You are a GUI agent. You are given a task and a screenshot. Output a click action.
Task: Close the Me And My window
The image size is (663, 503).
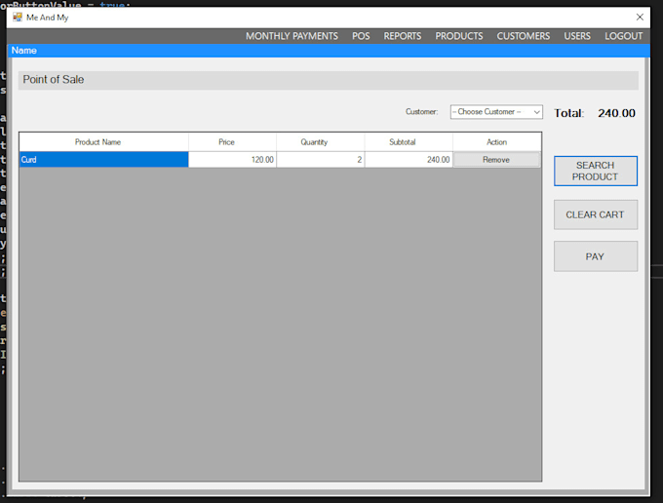[x=640, y=17]
